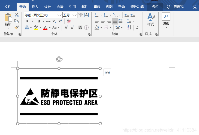
Task: Toggle subscript formatting
Action: click(x=54, y=21)
